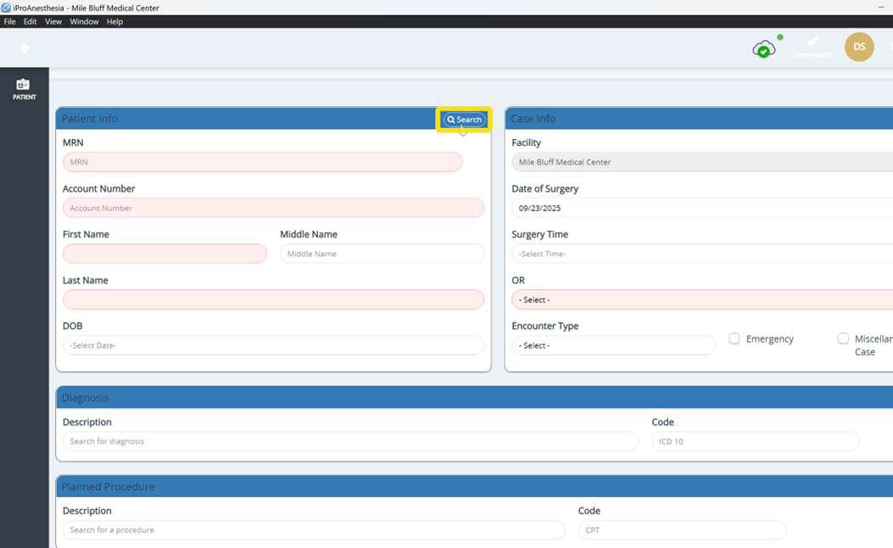
Task: Open the Surgery Time selector
Action: (x=700, y=254)
